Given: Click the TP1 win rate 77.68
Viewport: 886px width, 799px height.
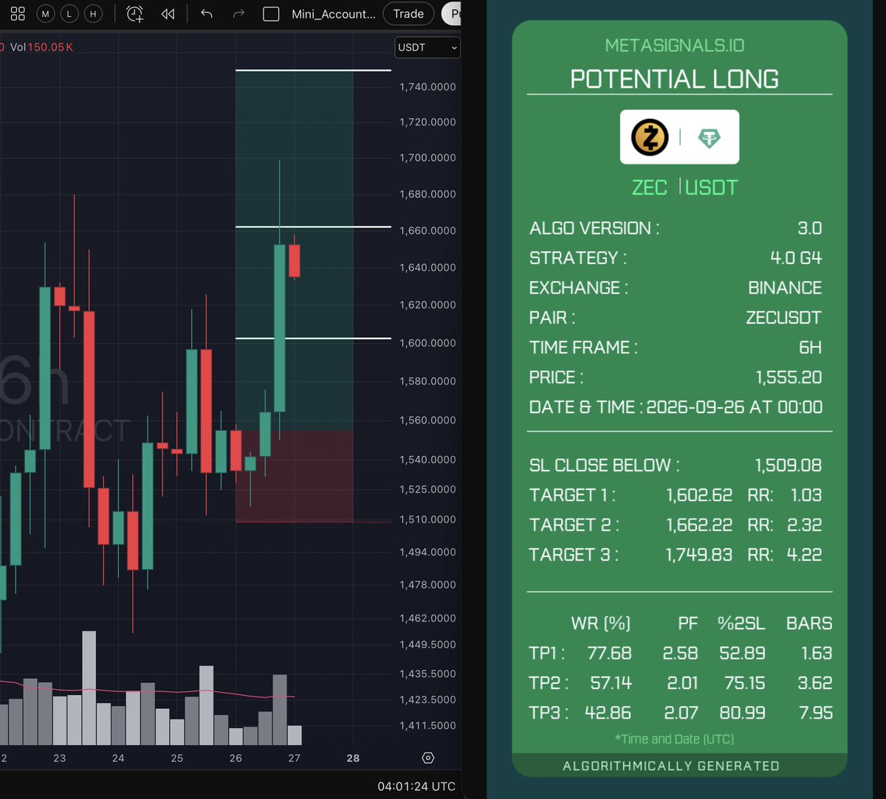Looking at the screenshot, I should (610, 653).
